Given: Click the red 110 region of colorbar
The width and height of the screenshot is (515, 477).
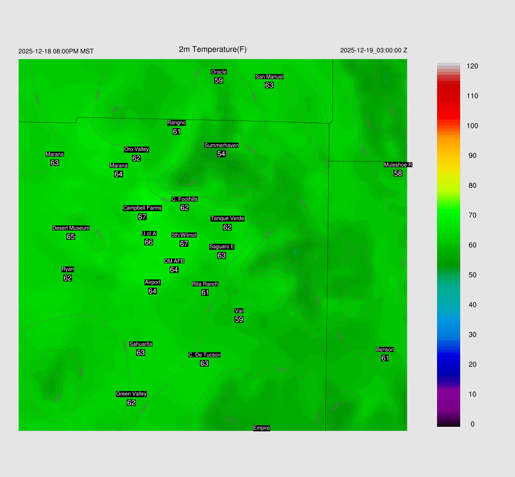Looking at the screenshot, I should pos(449,96).
